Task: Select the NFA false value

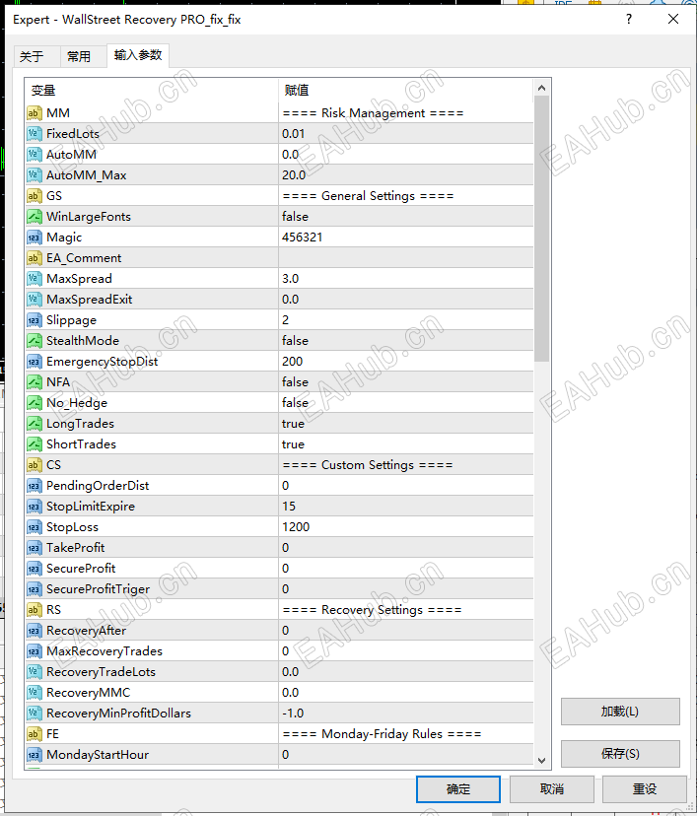Action: coord(295,382)
